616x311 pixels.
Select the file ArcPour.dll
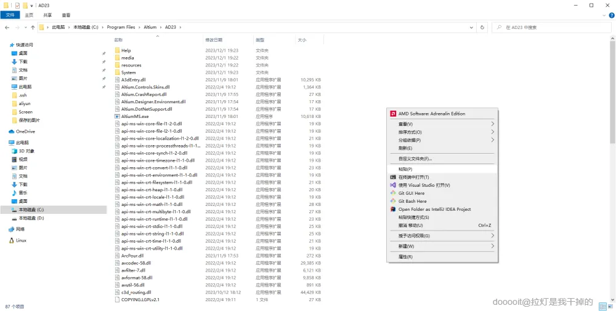tap(132, 256)
